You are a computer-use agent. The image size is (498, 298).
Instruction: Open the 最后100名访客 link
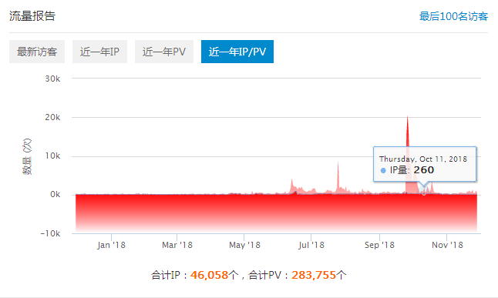453,16
